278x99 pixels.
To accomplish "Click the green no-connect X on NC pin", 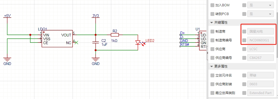I will 76,43.
